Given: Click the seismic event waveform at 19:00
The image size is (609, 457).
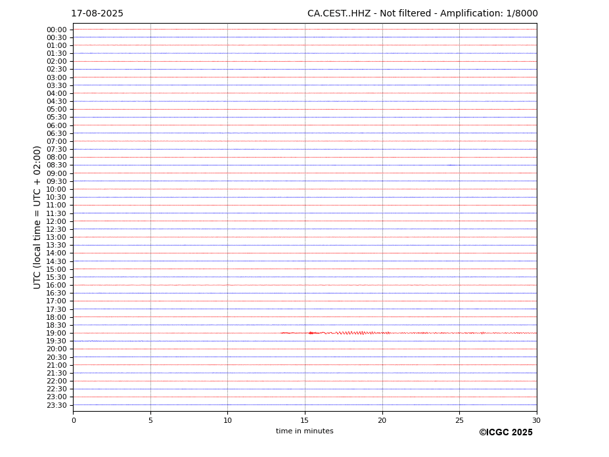Looking at the screenshot, I should (x=409, y=333).
